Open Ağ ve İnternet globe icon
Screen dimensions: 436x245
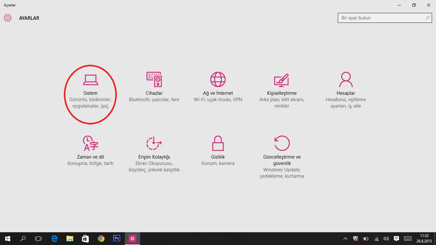click(218, 79)
